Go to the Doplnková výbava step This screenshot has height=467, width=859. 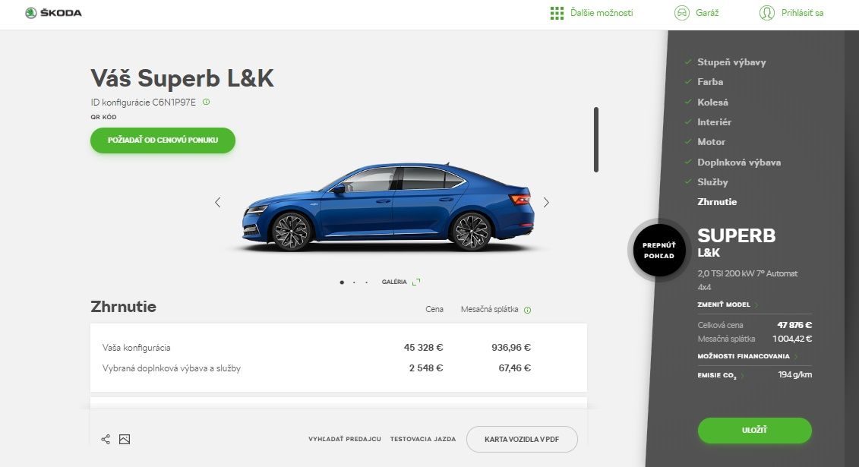[x=739, y=163]
